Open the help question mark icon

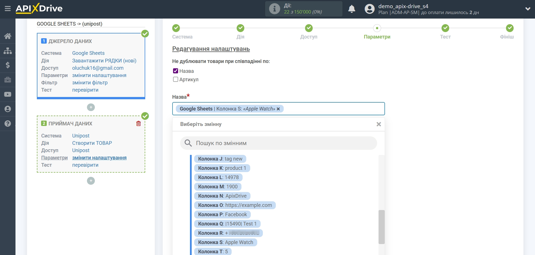[8, 123]
